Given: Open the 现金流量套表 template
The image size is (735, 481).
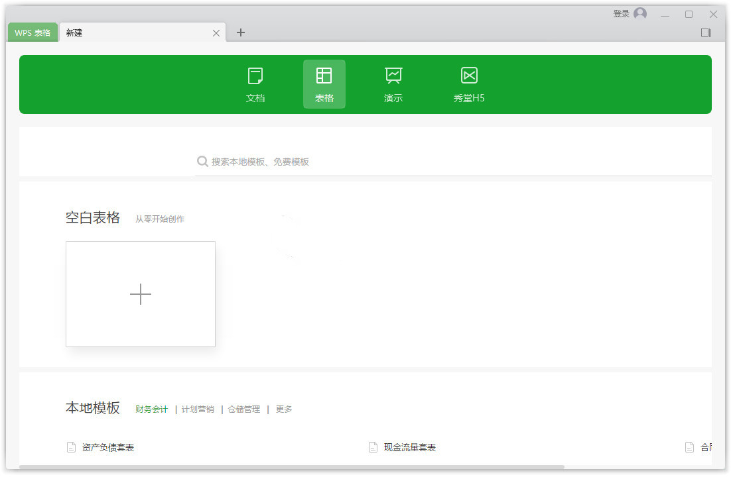Looking at the screenshot, I should click(409, 448).
